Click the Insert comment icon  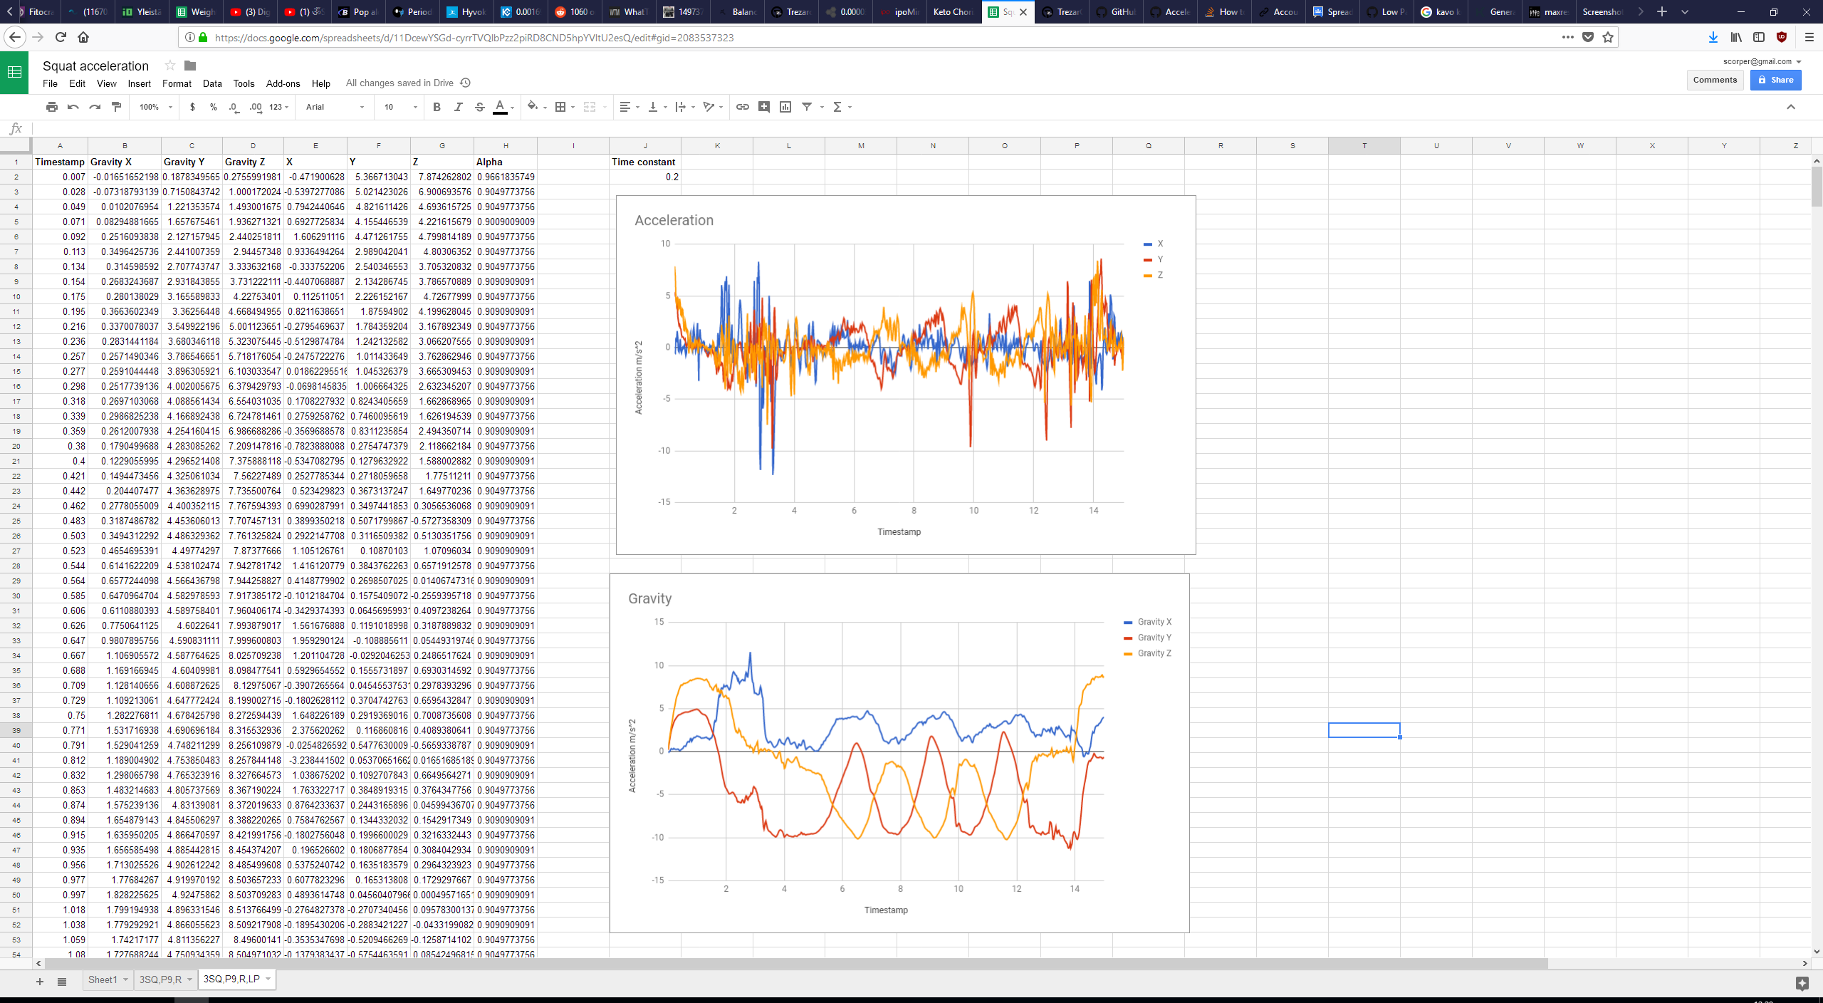coord(764,107)
